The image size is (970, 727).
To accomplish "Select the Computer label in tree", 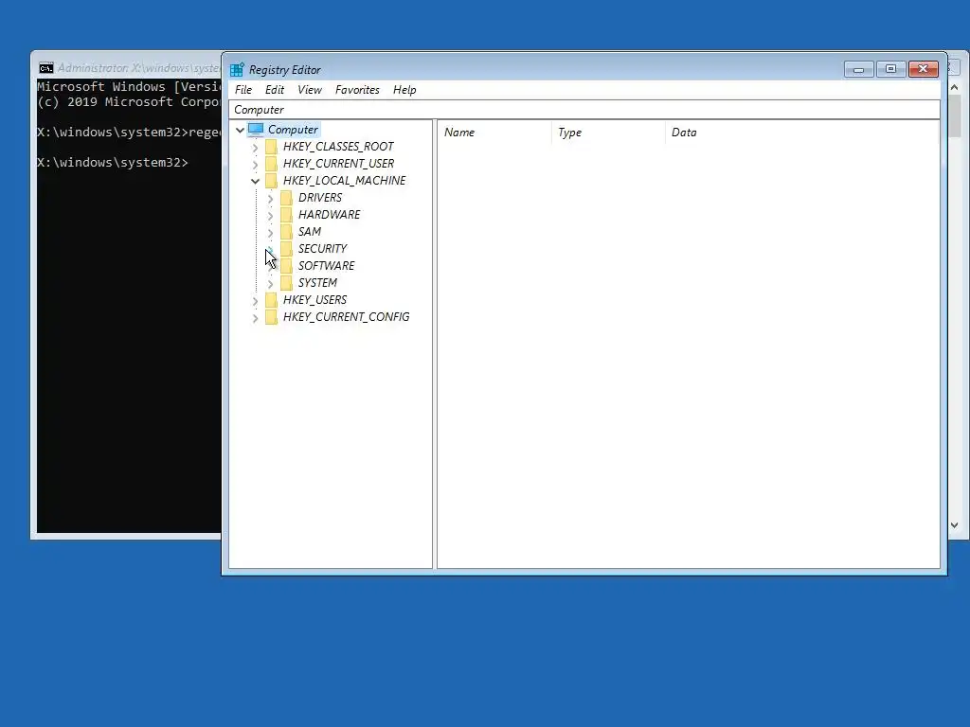I will (293, 129).
